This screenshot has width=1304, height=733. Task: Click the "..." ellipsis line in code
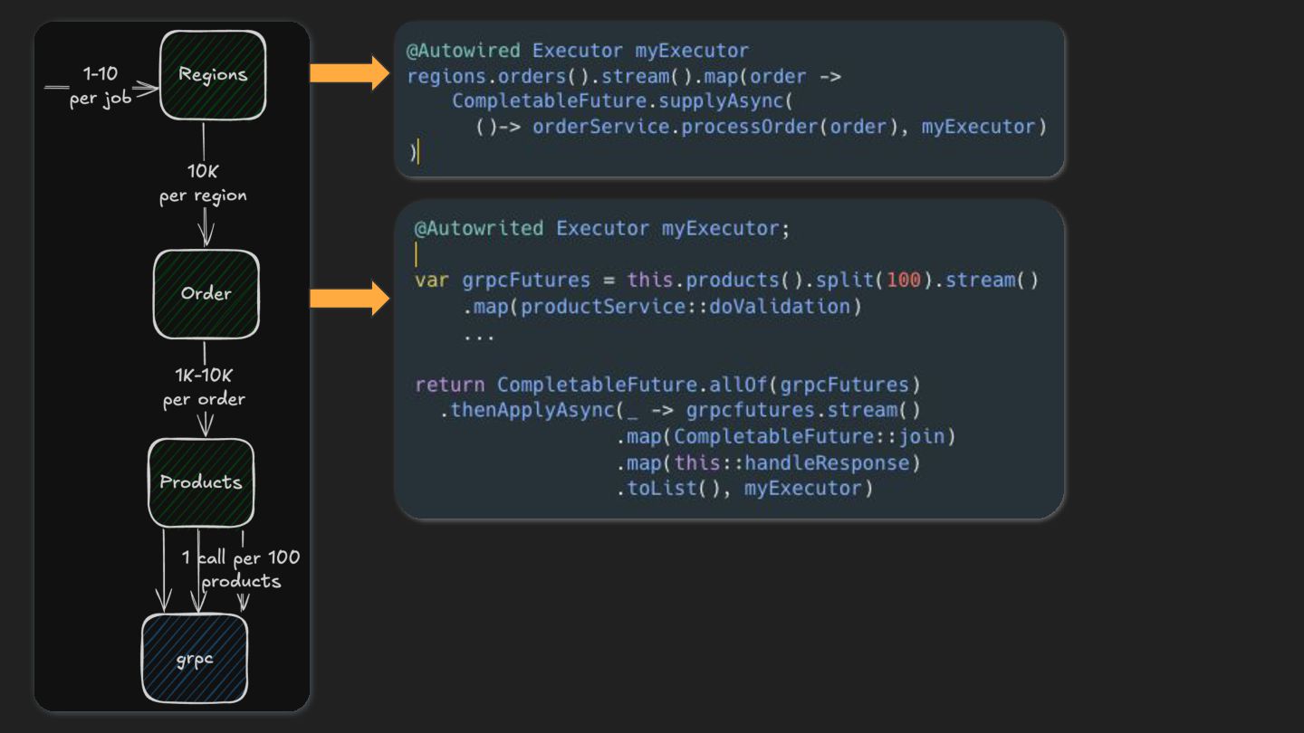(x=479, y=336)
